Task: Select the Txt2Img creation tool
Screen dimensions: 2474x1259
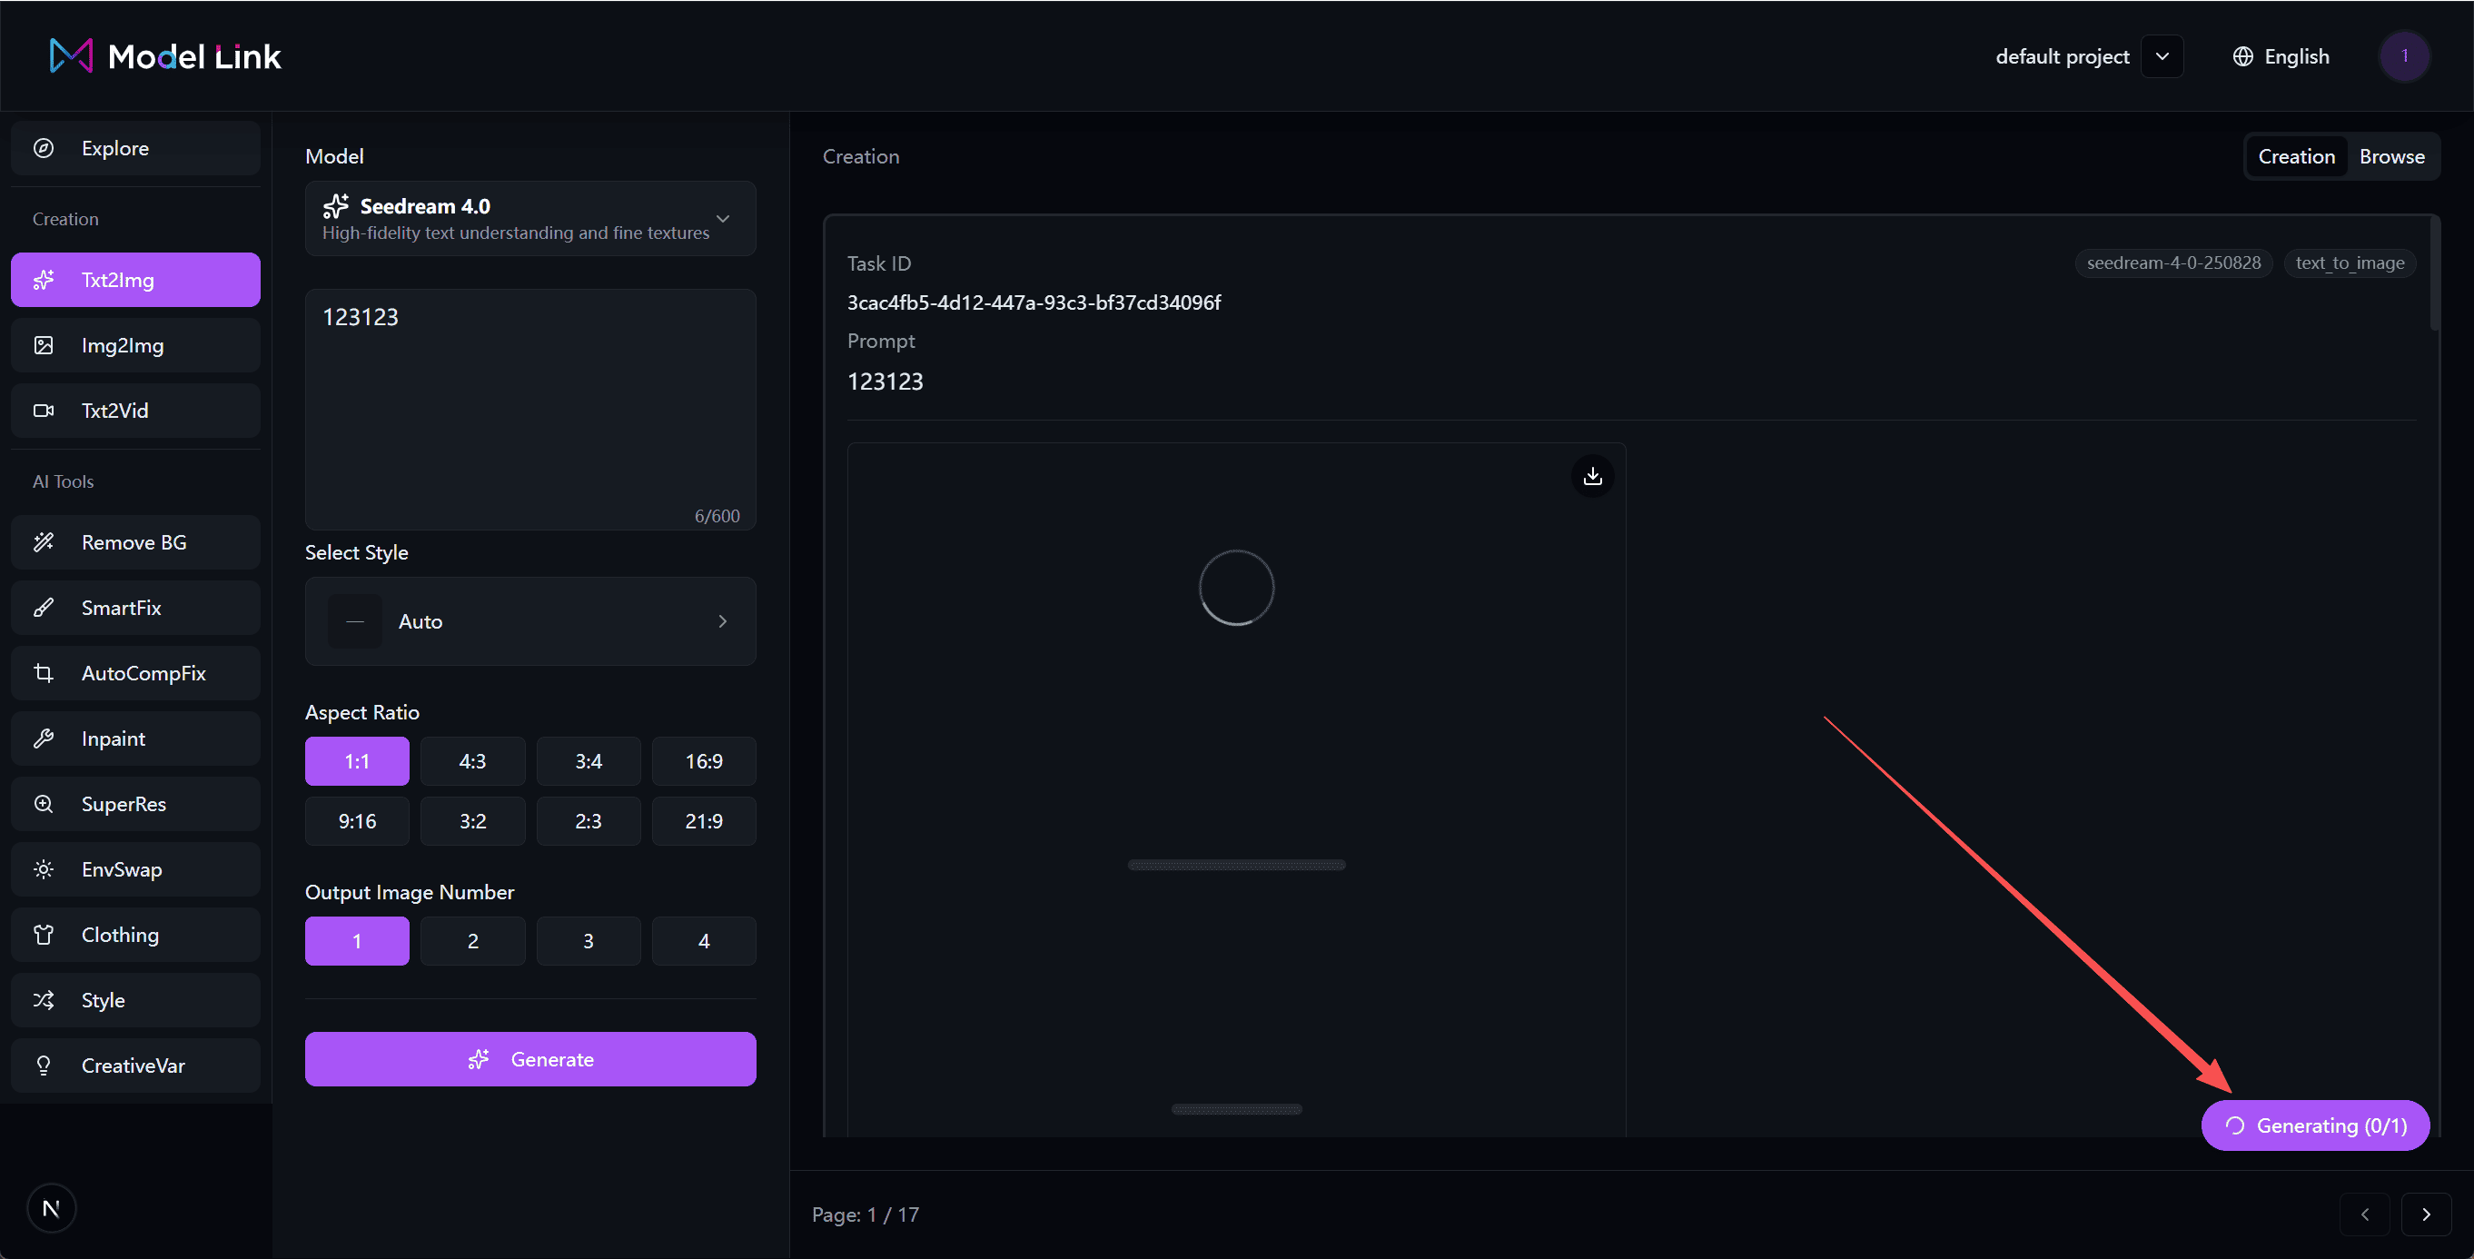Action: point(134,280)
